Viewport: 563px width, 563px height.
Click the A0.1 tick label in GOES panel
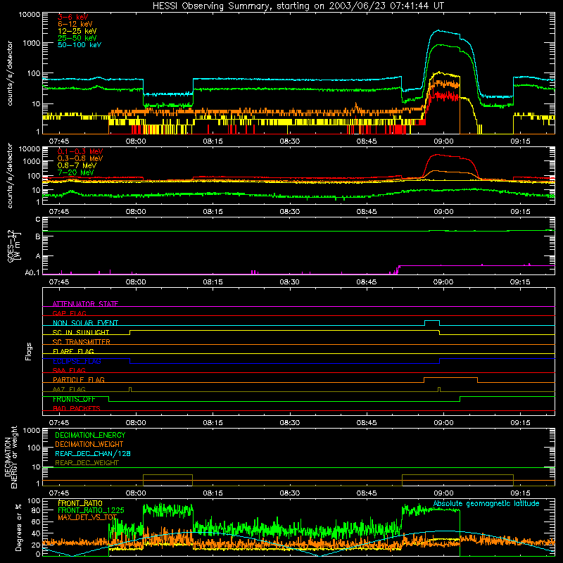(x=32, y=273)
